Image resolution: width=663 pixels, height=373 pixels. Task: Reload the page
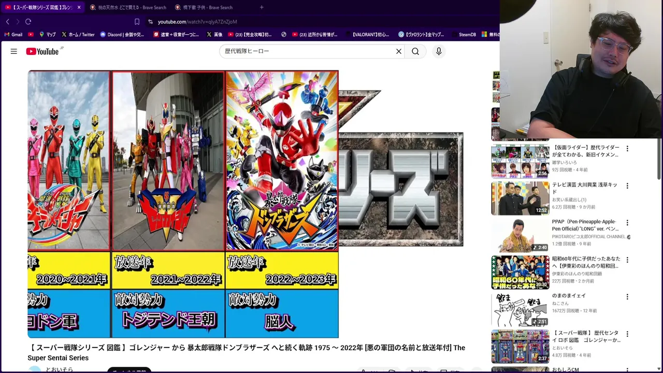pyautogui.click(x=28, y=22)
